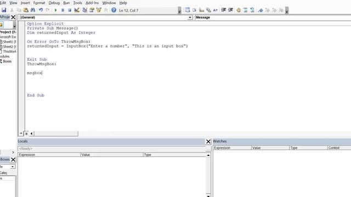The image size is (351, 197).
Task: Open Help with the blue question icon
Action: point(114,10)
